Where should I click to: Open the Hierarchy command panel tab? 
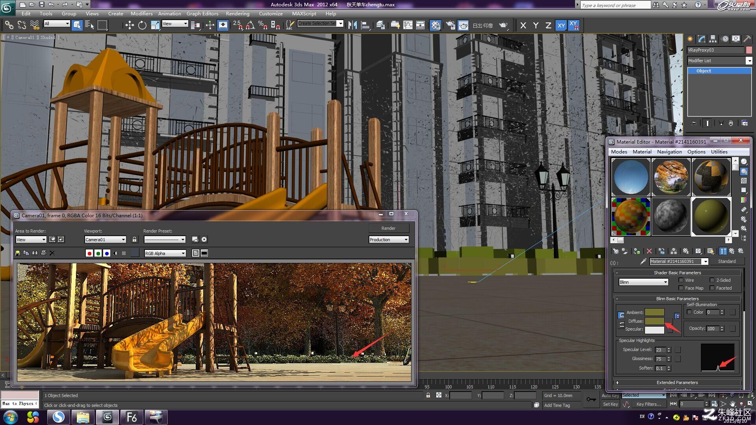coord(713,39)
